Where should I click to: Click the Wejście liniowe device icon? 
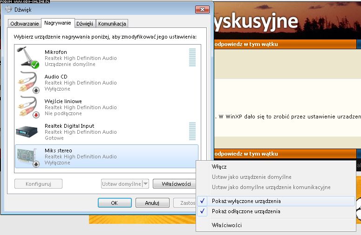tap(28, 107)
